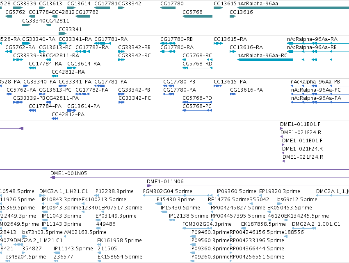Click EST DMG3A.1_1.H21.C1

point(64,191)
